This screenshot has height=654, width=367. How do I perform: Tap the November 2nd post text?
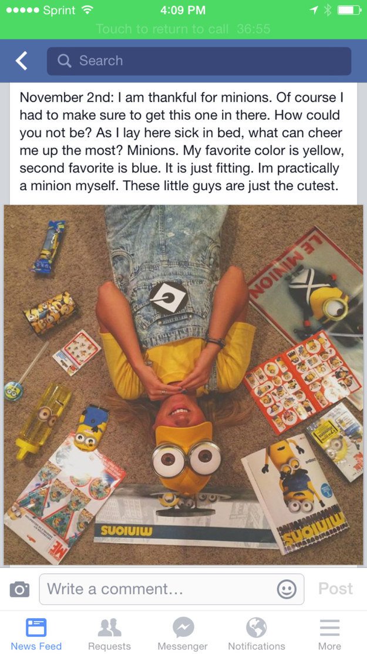click(182, 141)
